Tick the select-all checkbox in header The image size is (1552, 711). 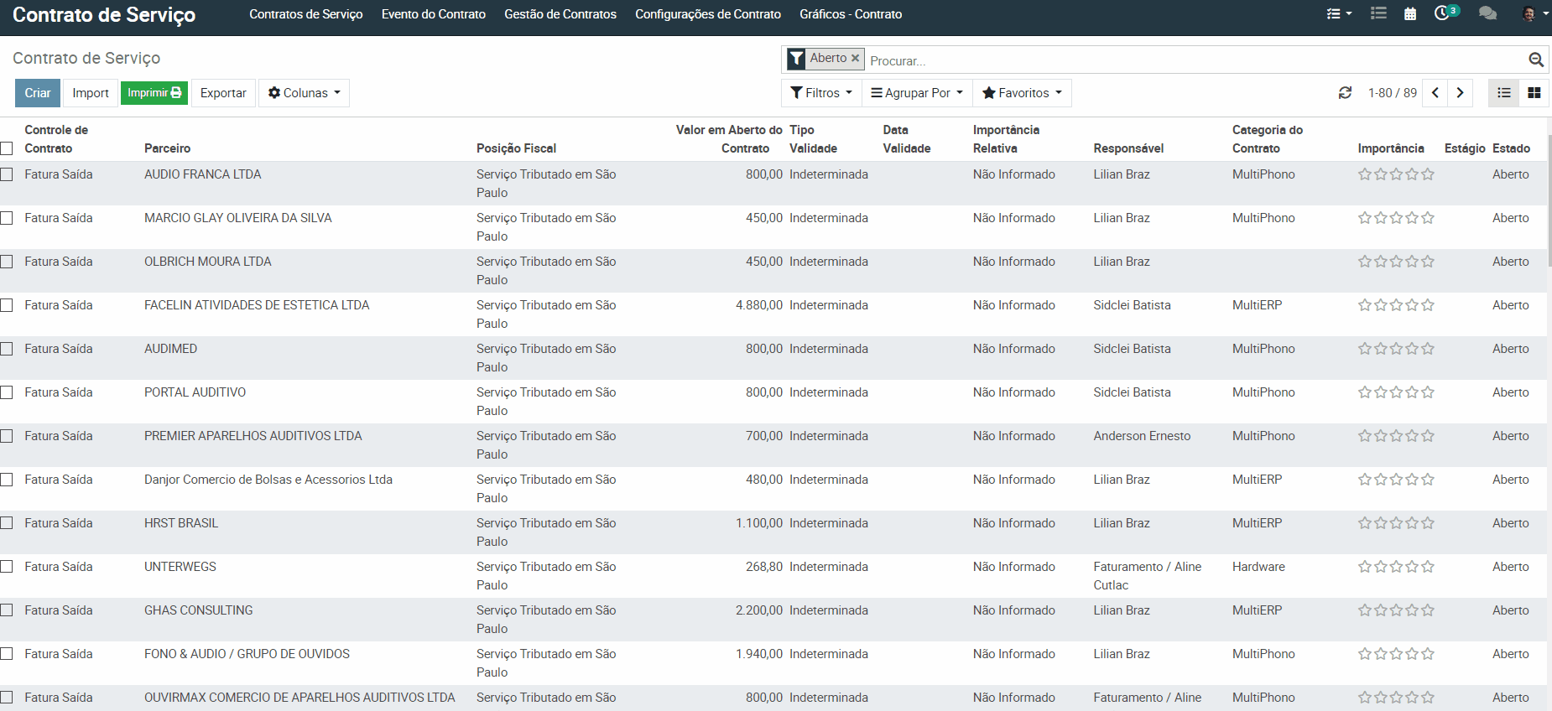(x=8, y=148)
